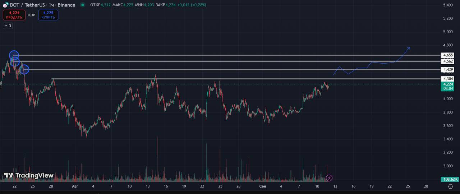This screenshot has height=194, width=460.
Task: Click the 4,800 price axis value
Action: (448, 45)
